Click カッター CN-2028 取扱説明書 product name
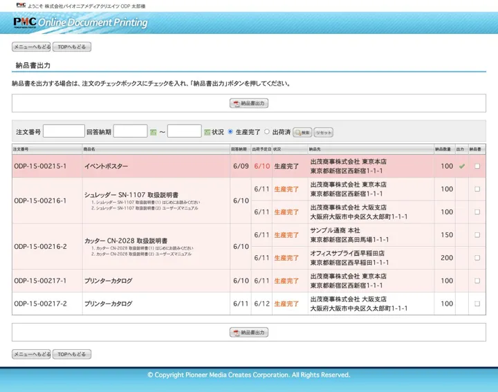498x392 pixels. pos(126,241)
